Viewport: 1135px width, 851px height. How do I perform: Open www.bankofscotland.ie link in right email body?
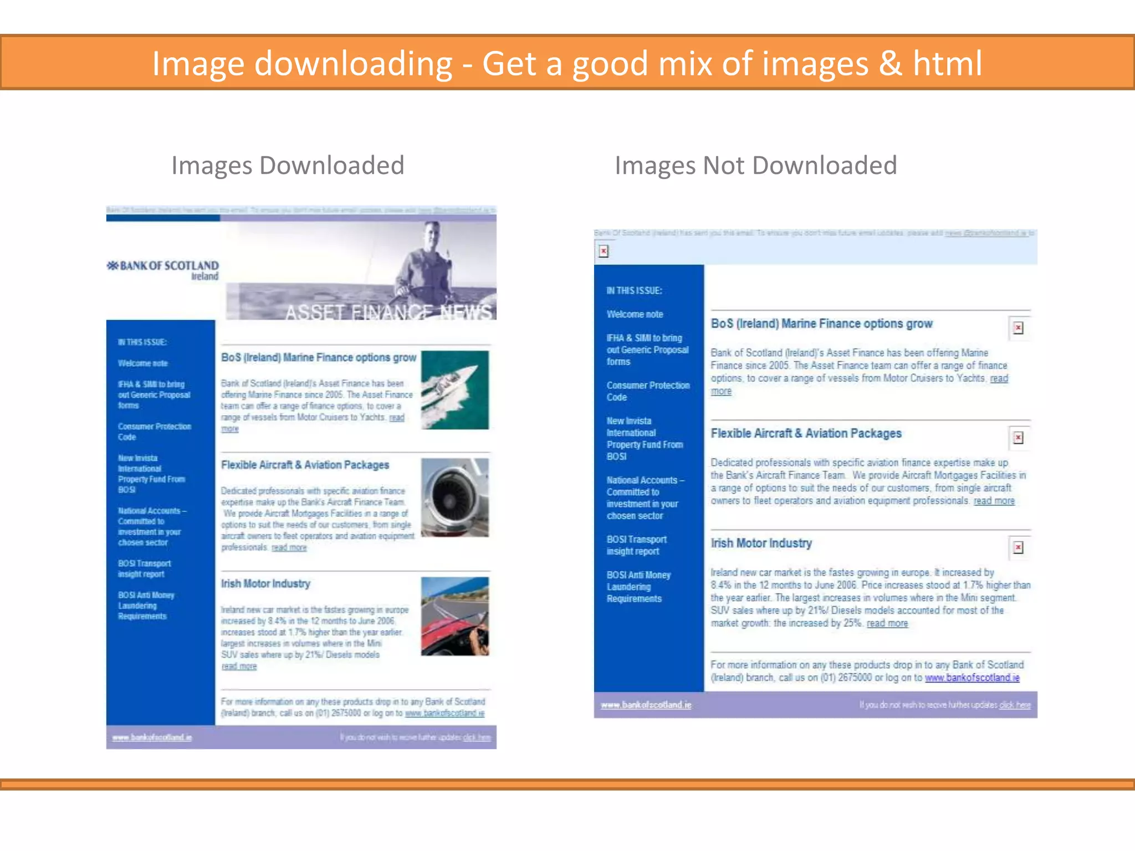[x=972, y=678]
